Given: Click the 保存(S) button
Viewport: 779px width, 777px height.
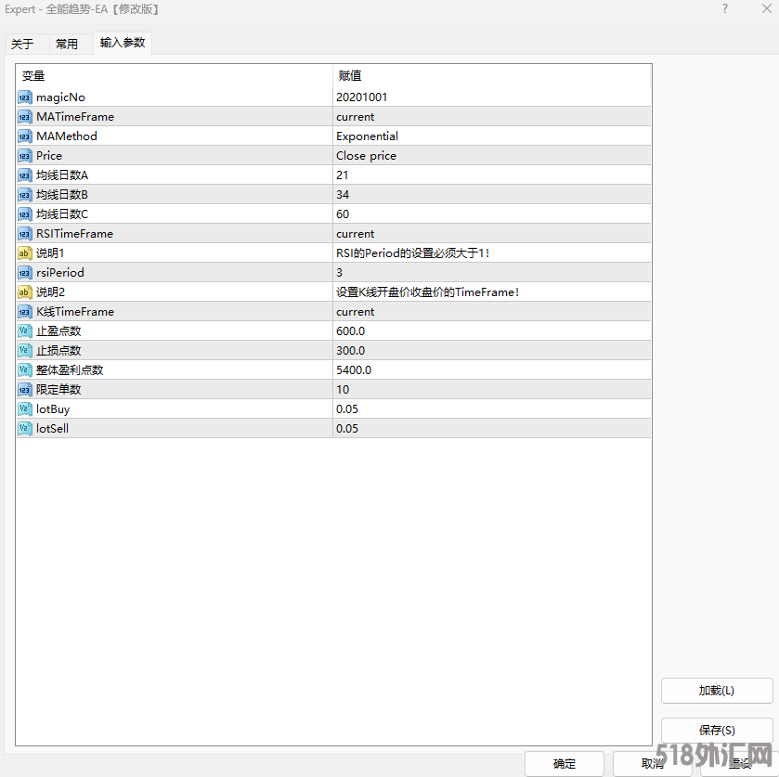Looking at the screenshot, I should [x=716, y=731].
